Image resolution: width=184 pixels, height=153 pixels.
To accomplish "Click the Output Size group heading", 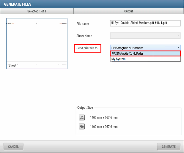I will [x=85, y=108].
